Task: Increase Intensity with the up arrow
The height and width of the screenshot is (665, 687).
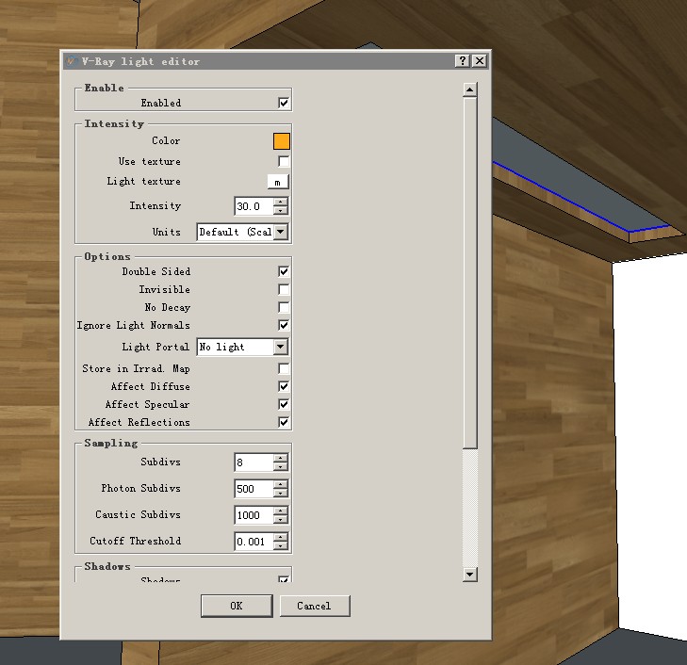Action: pyautogui.click(x=281, y=202)
